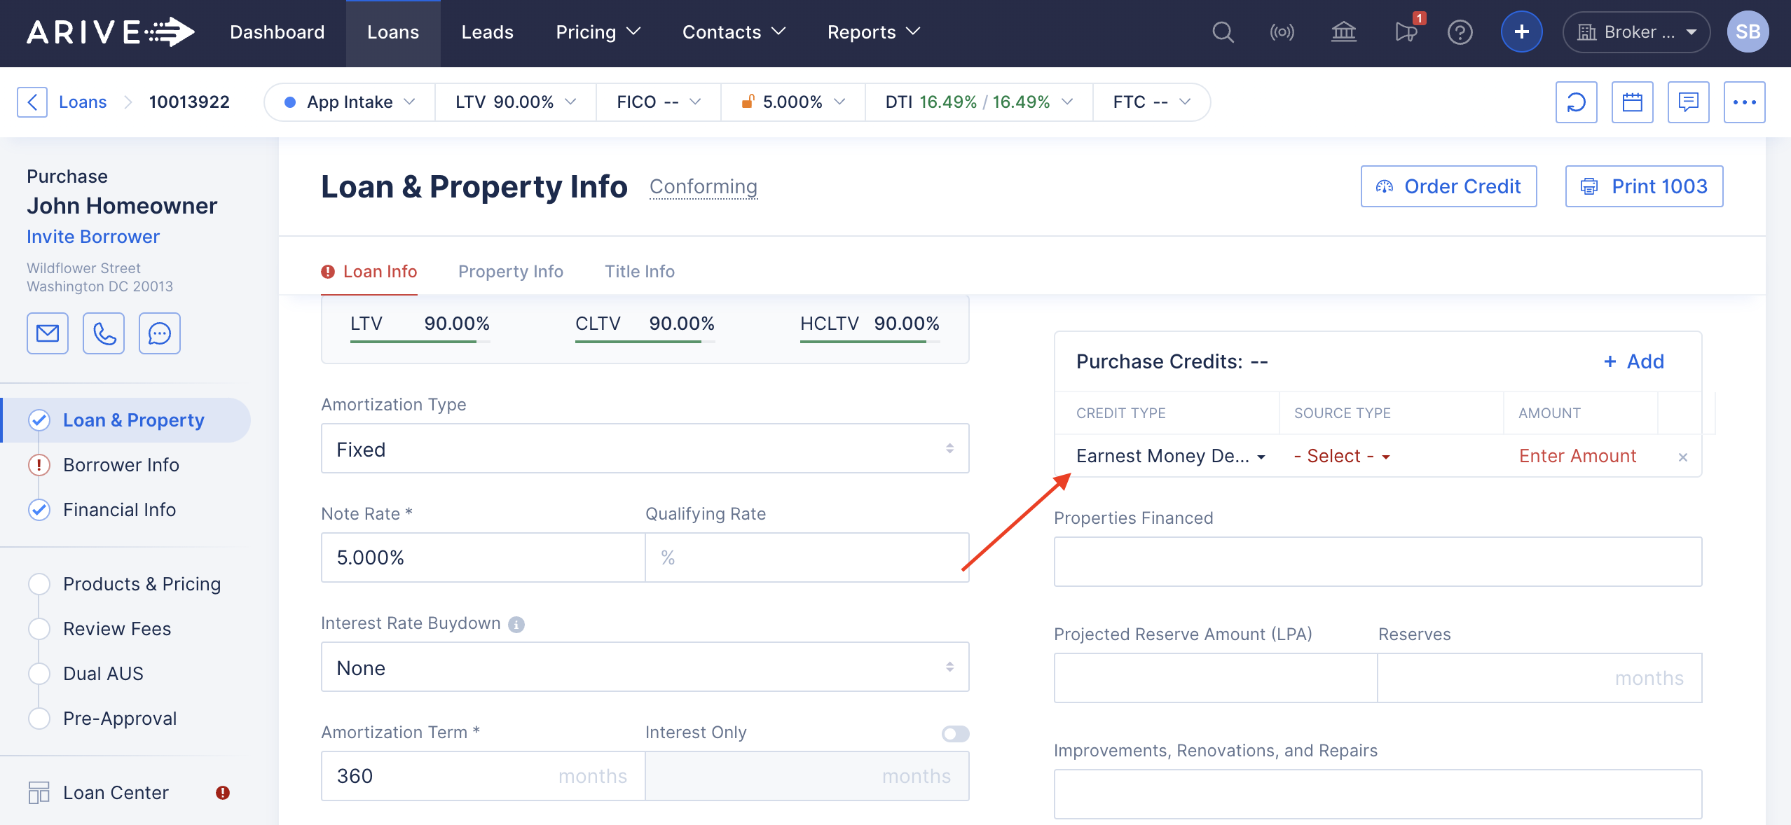Call borrower with phone icon
Image resolution: width=1791 pixels, height=825 pixels.
coord(104,333)
